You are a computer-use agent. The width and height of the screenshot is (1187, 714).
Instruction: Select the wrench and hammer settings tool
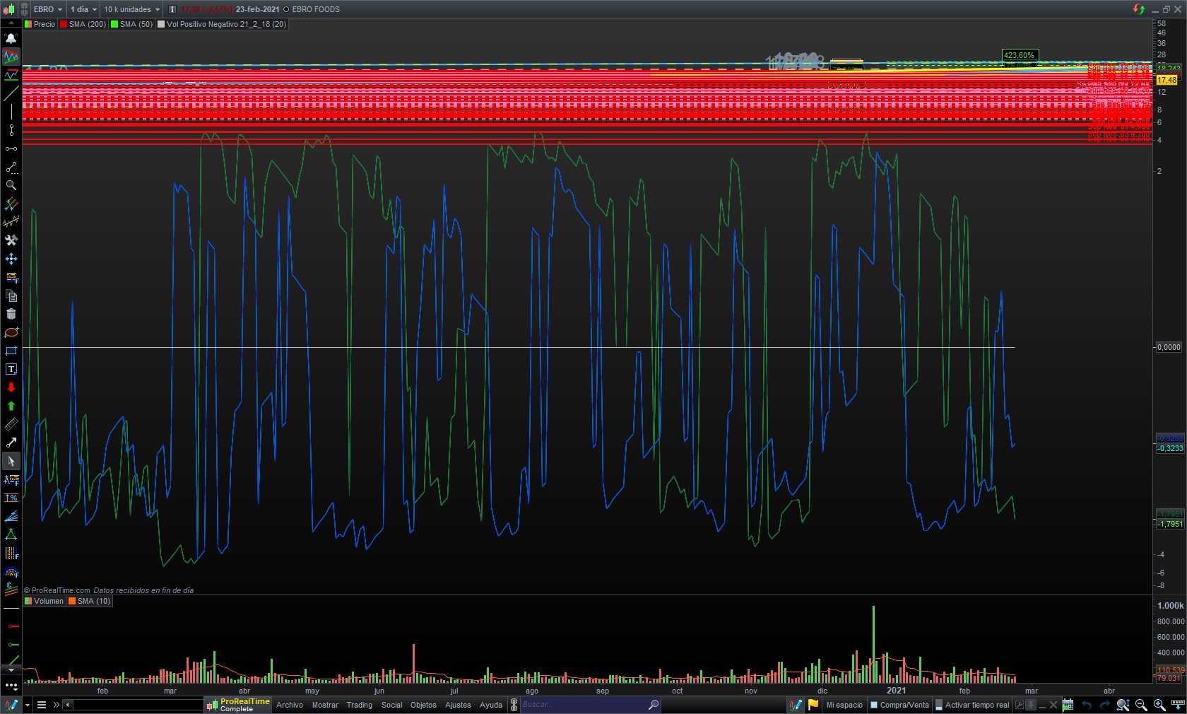pos(11,240)
